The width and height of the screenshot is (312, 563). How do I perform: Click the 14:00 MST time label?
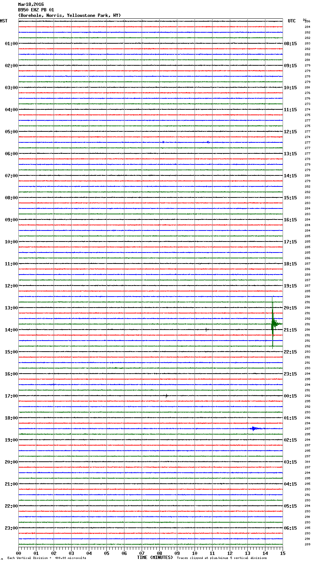click(11, 330)
